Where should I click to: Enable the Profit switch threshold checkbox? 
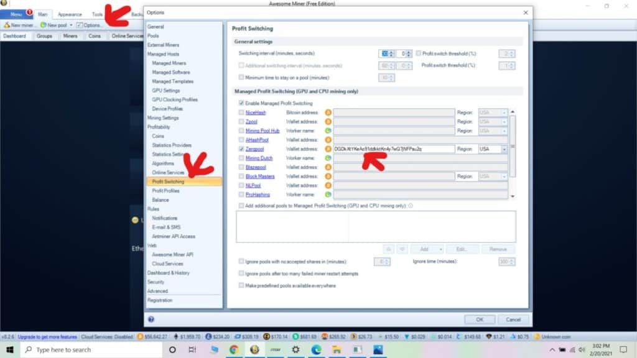click(x=419, y=53)
